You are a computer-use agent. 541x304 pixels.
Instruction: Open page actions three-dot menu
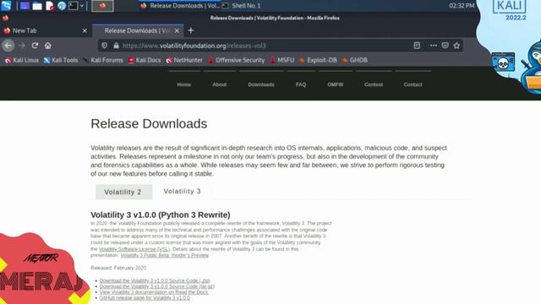pos(434,46)
